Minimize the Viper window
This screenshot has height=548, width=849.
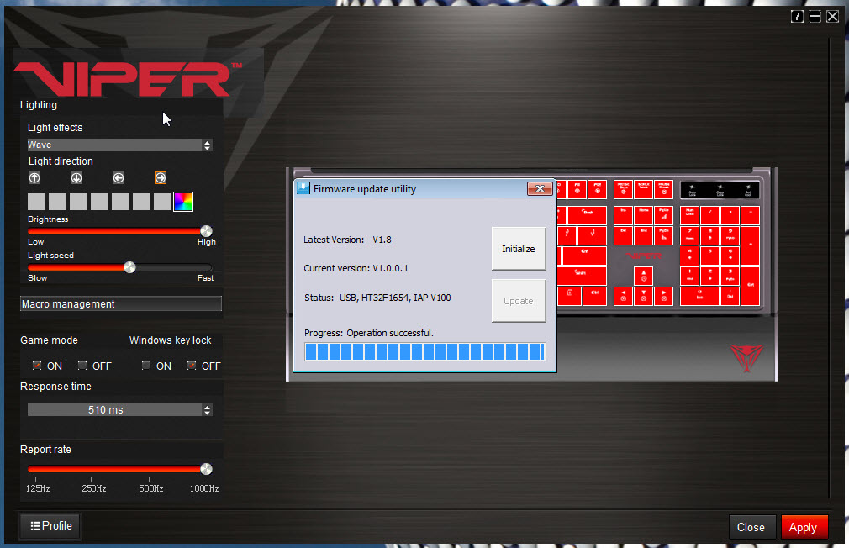815,16
